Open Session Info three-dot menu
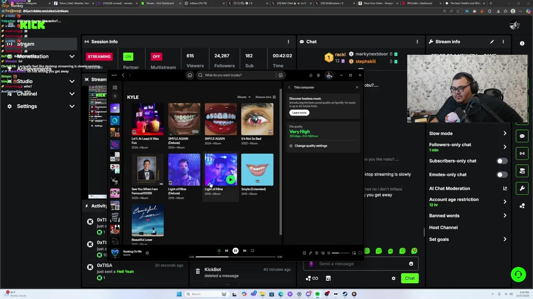Image resolution: width=533 pixels, height=299 pixels. (288, 42)
